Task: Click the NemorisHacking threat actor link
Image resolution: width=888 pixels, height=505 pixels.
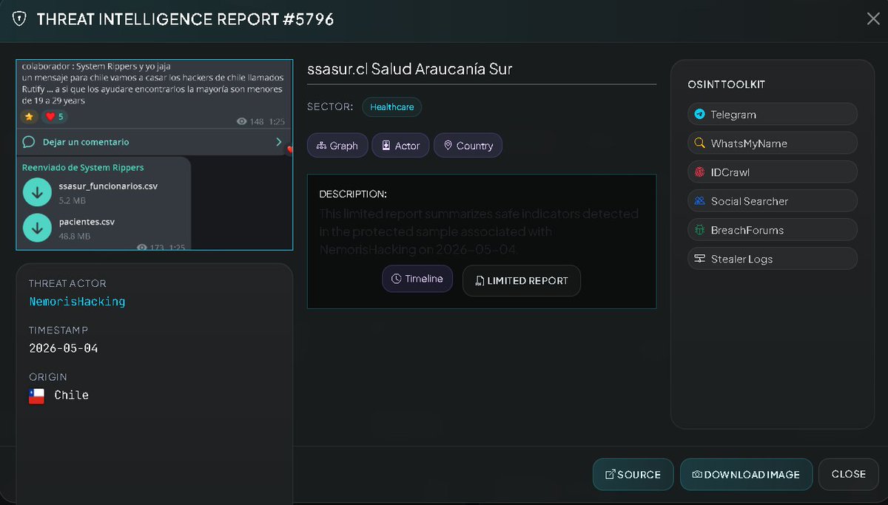Action: tap(77, 302)
